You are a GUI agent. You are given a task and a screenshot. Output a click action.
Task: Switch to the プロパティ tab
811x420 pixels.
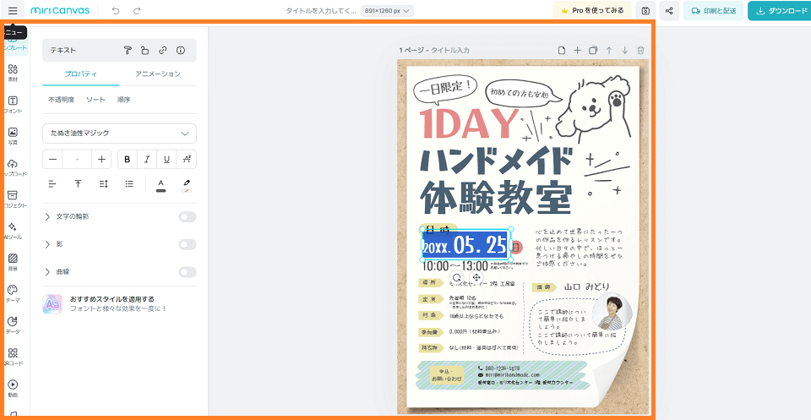pyautogui.click(x=81, y=74)
